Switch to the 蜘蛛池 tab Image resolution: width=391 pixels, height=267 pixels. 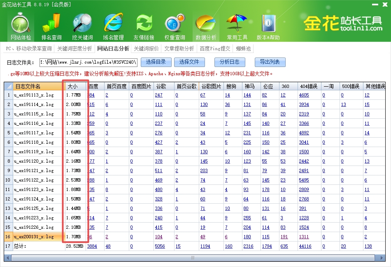tap(243, 48)
